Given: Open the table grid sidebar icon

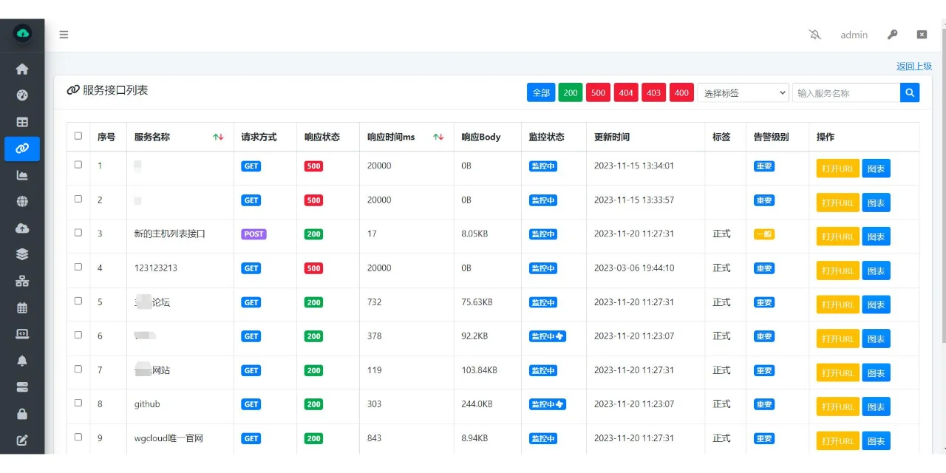Looking at the screenshot, I should [22, 122].
